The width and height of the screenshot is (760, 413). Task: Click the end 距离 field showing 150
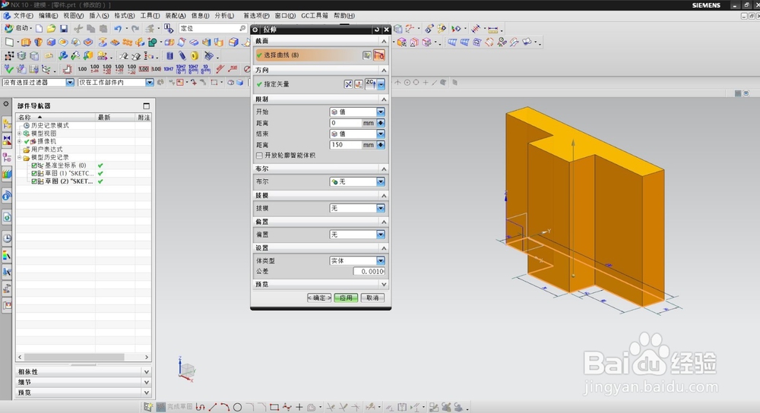346,145
